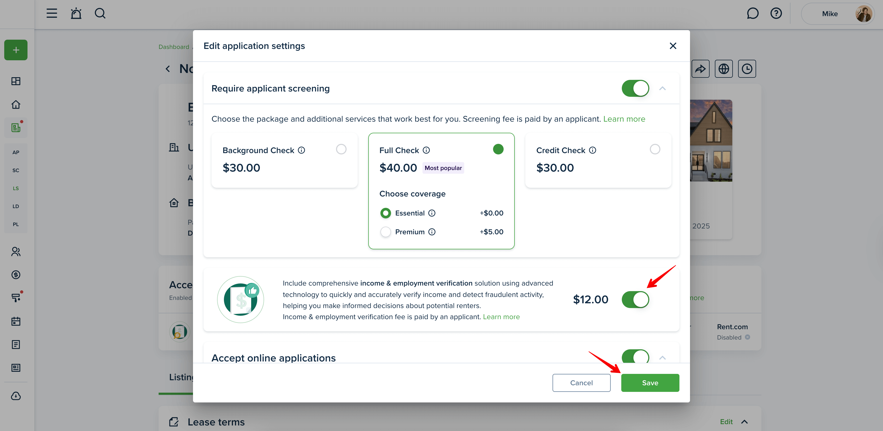Open the documents sidebar icon
Screen dimensions: 883x431
coord(16,345)
